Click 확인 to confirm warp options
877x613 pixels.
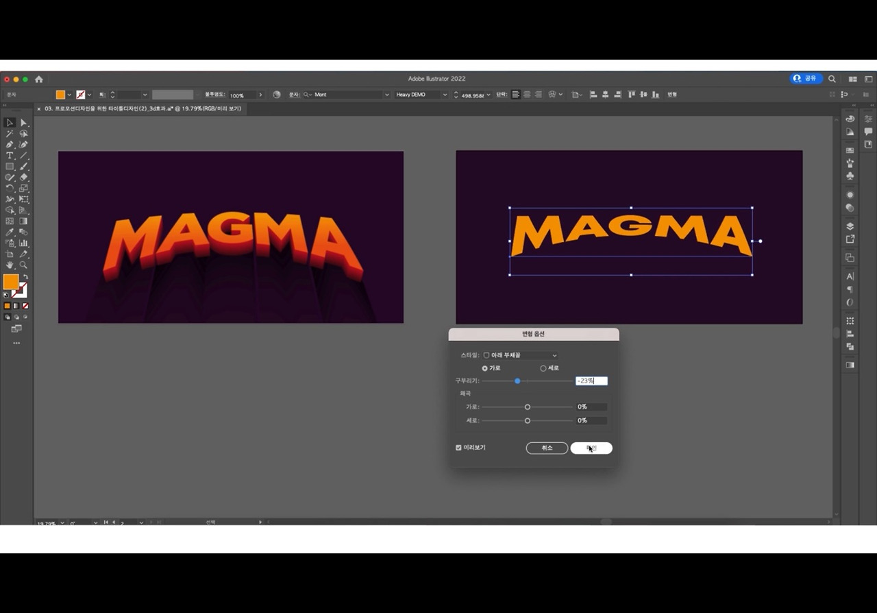(591, 448)
